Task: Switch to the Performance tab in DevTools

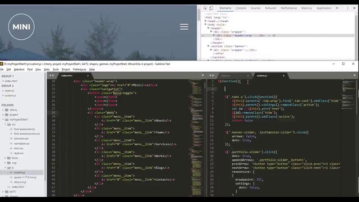Action: pyautogui.click(x=289, y=8)
